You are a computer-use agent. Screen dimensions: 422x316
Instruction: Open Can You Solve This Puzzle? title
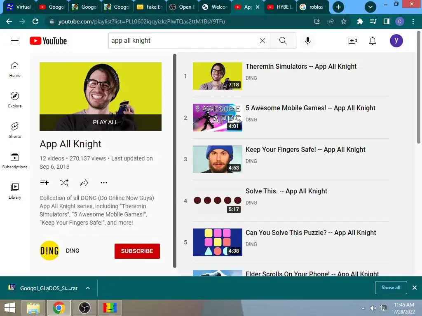311,233
